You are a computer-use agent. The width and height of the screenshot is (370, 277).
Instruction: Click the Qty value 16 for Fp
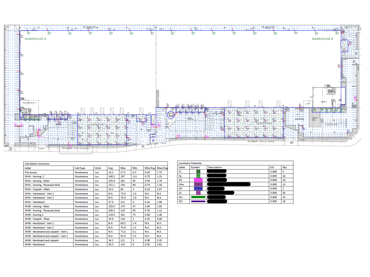pos(284,176)
